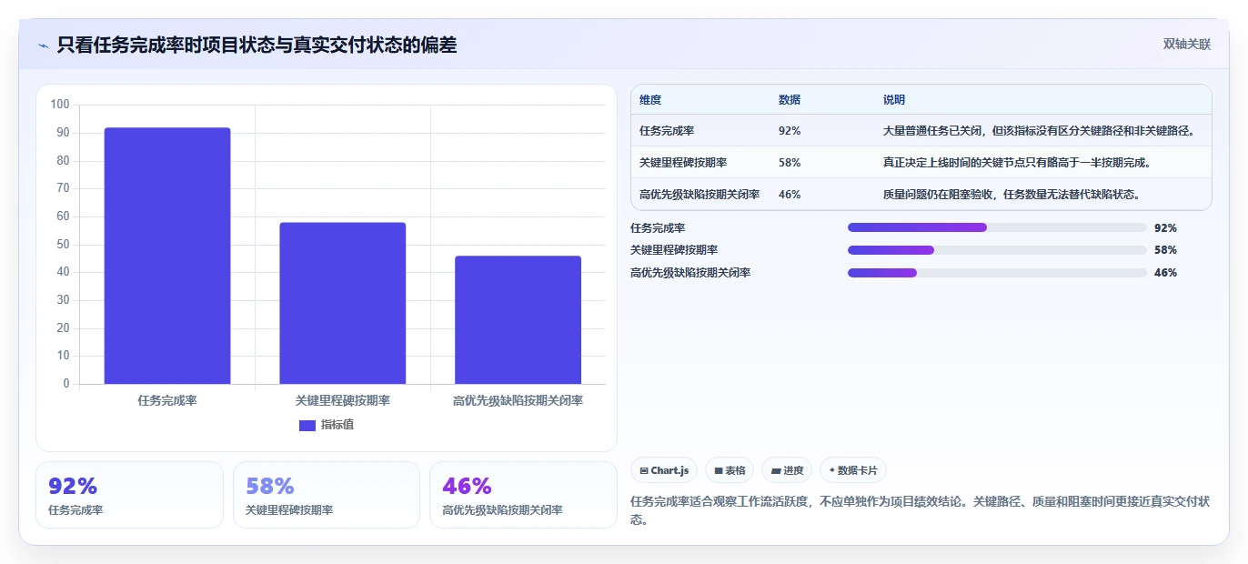Image resolution: width=1248 pixels, height=564 pixels.
Task: Click the description starting 质量问题仍在阻塞验收
Action: tap(1011, 194)
